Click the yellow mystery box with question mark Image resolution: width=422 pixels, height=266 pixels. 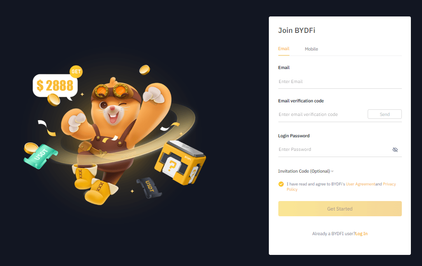point(180,163)
